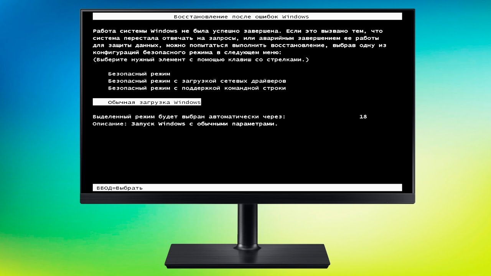The image size is (491, 276).
Task: Click the highlight bar around "Обычная загрузка Windows"
Action: click(147, 102)
